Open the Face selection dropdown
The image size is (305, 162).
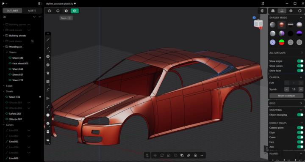64,18
